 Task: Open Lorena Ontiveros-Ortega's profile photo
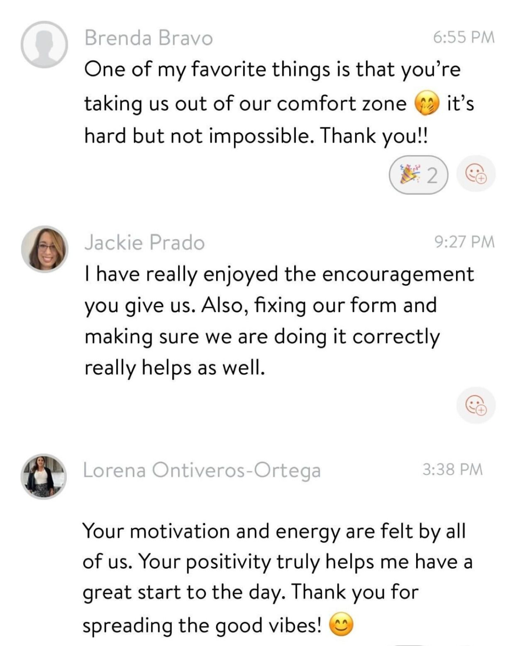pos(43,476)
